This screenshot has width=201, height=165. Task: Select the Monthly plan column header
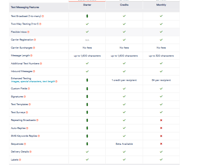tap(161, 5)
